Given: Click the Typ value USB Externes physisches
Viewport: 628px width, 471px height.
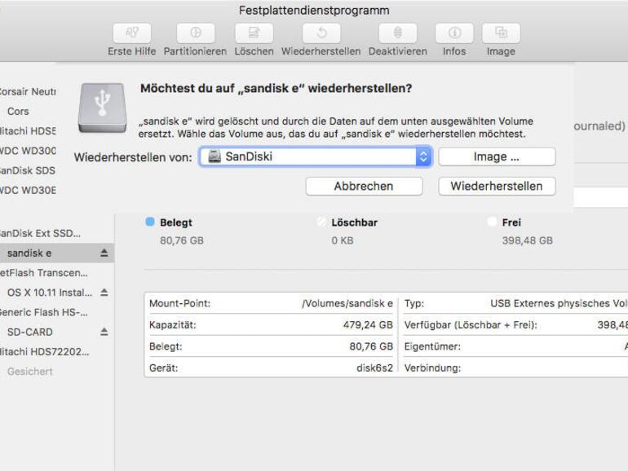Looking at the screenshot, I should tap(559, 303).
